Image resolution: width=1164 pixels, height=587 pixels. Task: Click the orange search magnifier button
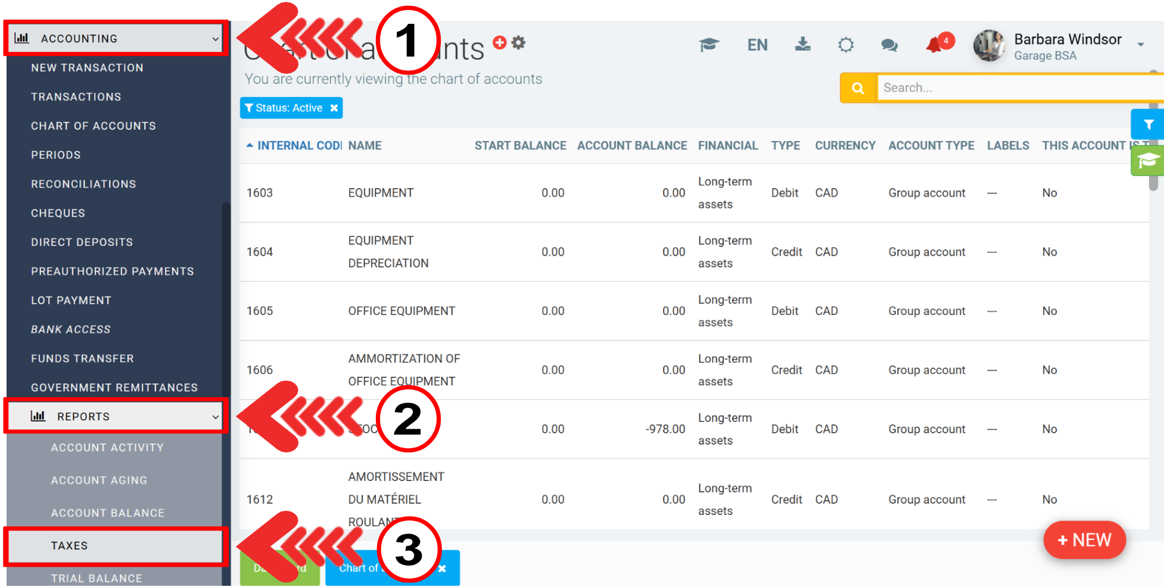coord(858,88)
